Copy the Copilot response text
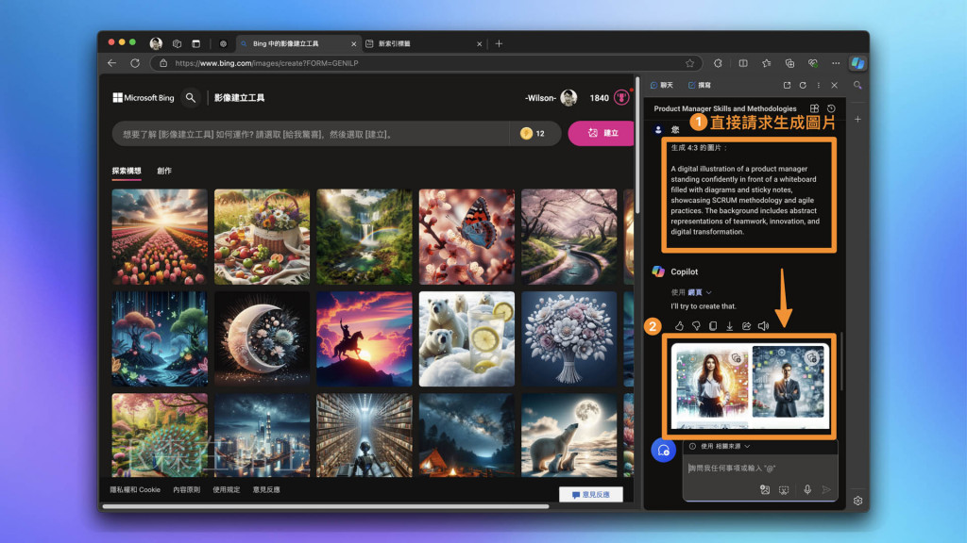Viewport: 967px width, 543px height. point(713,325)
